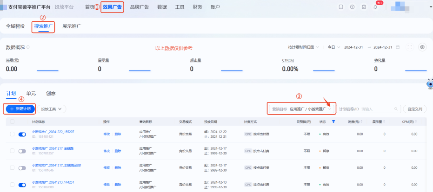Open the 财务 menu
433x192 pixels.
(x=198, y=7)
